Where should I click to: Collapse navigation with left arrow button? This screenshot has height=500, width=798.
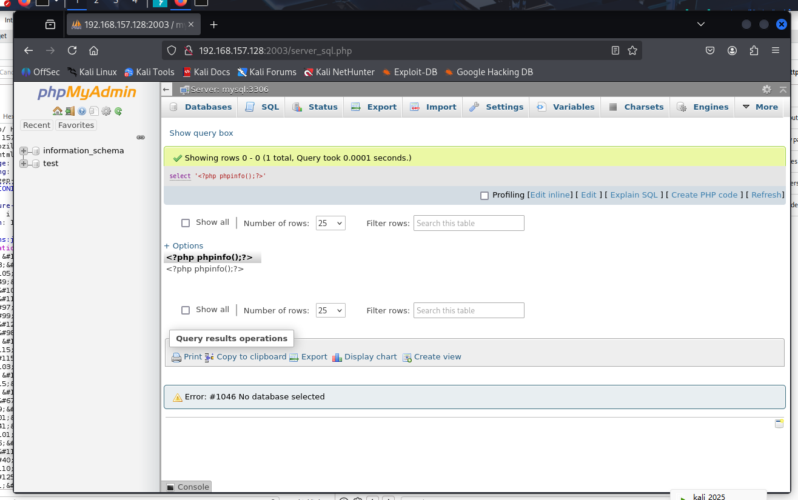[167, 90]
